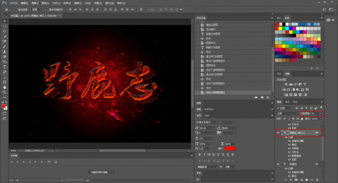Screen dimensions: 338x183
Task: Open the search icon in options bar
Action: tap(324, 10)
